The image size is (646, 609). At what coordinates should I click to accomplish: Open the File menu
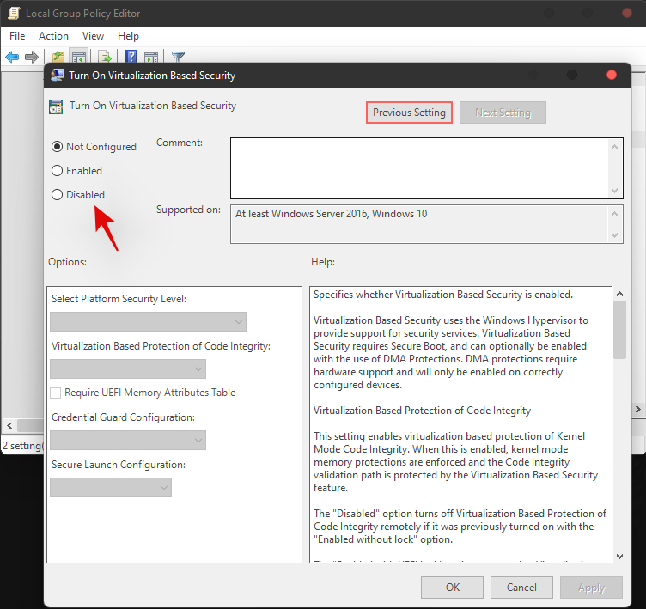(17, 36)
